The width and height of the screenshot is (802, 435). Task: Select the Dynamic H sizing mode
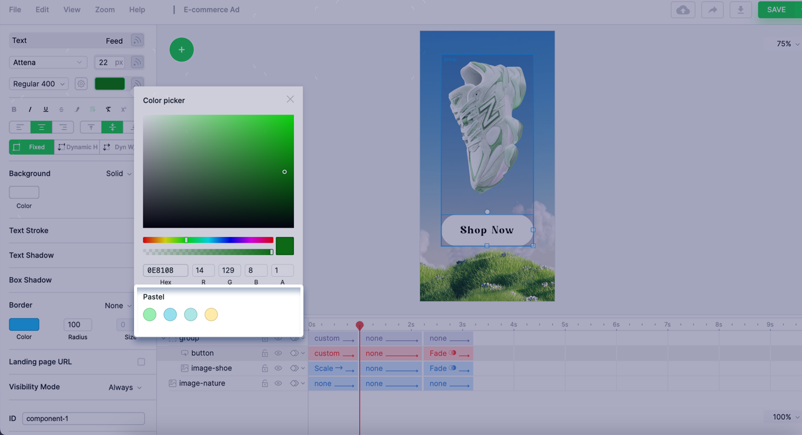[x=77, y=147]
